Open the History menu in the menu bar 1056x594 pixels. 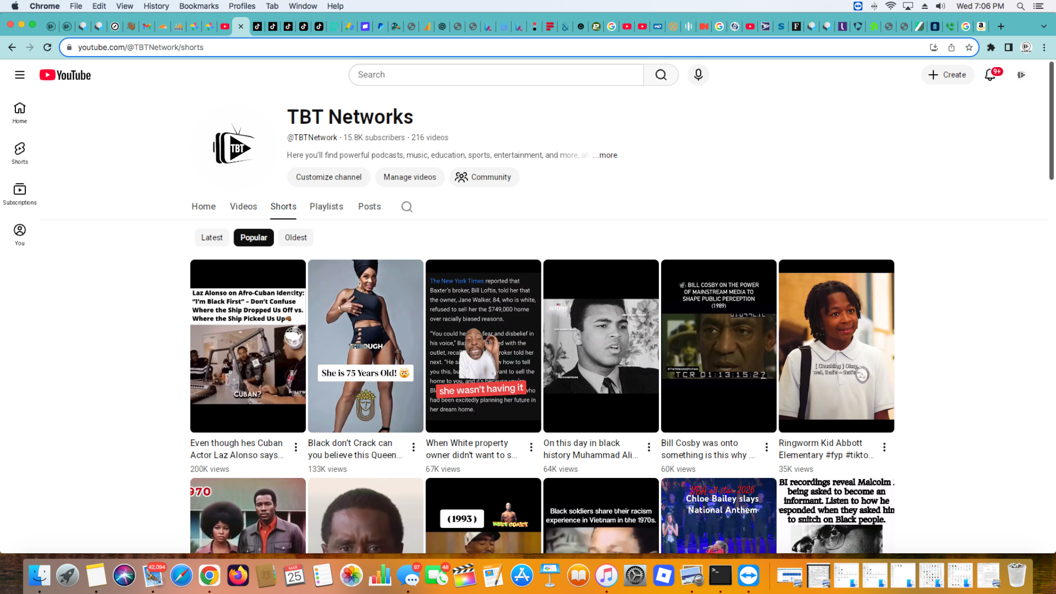pos(156,6)
